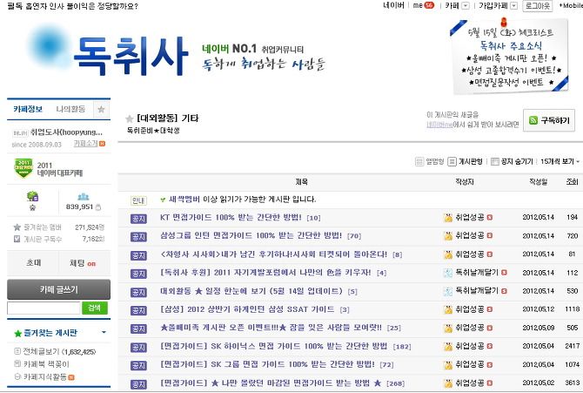583x393 pixels.
Task: Click the 취업성공 avatar icon on 삼성그룹 row
Action: [448, 236]
